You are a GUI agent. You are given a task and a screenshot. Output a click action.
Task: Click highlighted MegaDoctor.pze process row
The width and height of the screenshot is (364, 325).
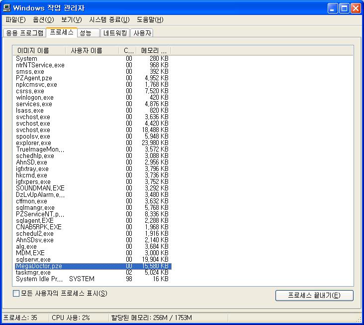[93, 266]
